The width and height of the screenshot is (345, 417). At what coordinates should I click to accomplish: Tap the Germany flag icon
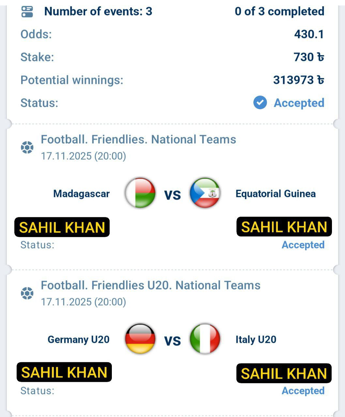pos(140,339)
